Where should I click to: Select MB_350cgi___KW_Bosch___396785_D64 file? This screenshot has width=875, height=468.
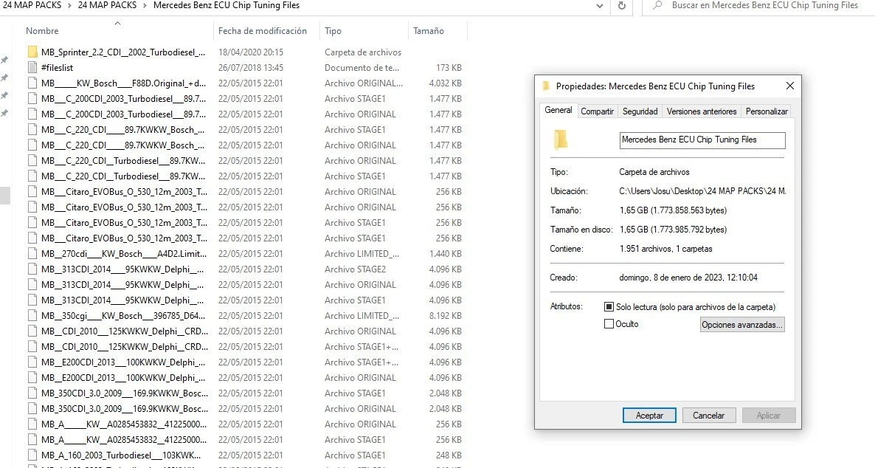pos(123,315)
